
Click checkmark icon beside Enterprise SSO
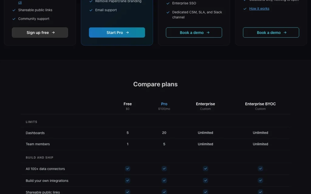pyautogui.click(x=168, y=3)
